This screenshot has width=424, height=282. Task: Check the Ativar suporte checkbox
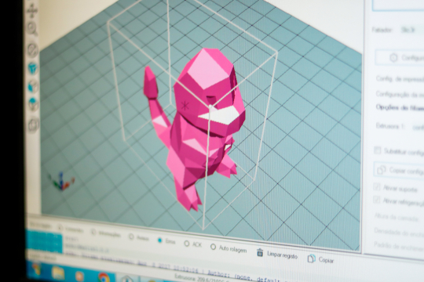pos(377,186)
